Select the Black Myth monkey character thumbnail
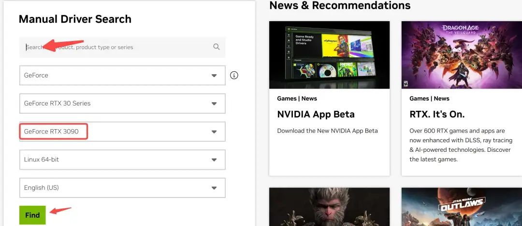 [x=329, y=207]
